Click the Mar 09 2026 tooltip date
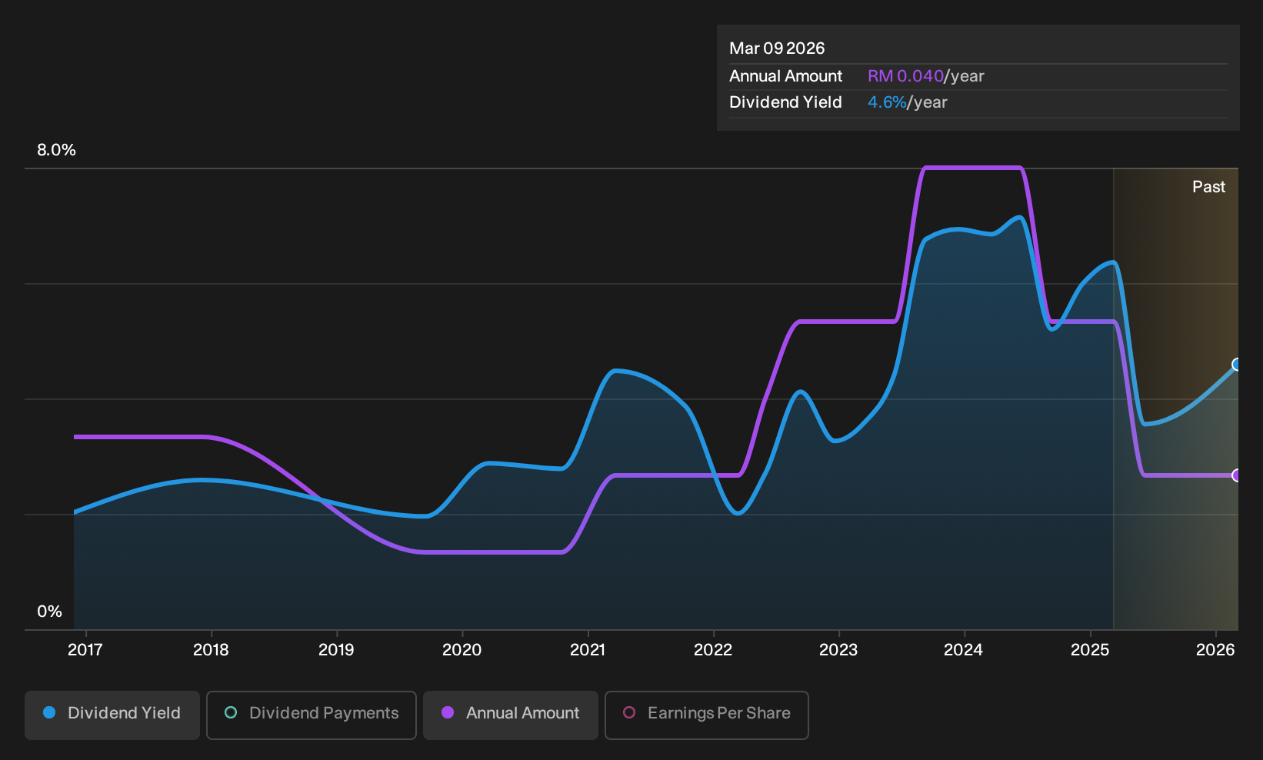The width and height of the screenshot is (1263, 760). pos(777,48)
